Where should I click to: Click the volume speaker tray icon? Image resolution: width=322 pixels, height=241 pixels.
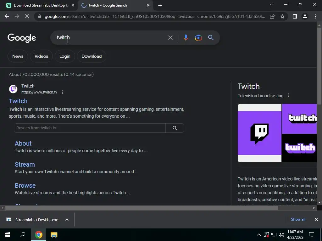281,235
